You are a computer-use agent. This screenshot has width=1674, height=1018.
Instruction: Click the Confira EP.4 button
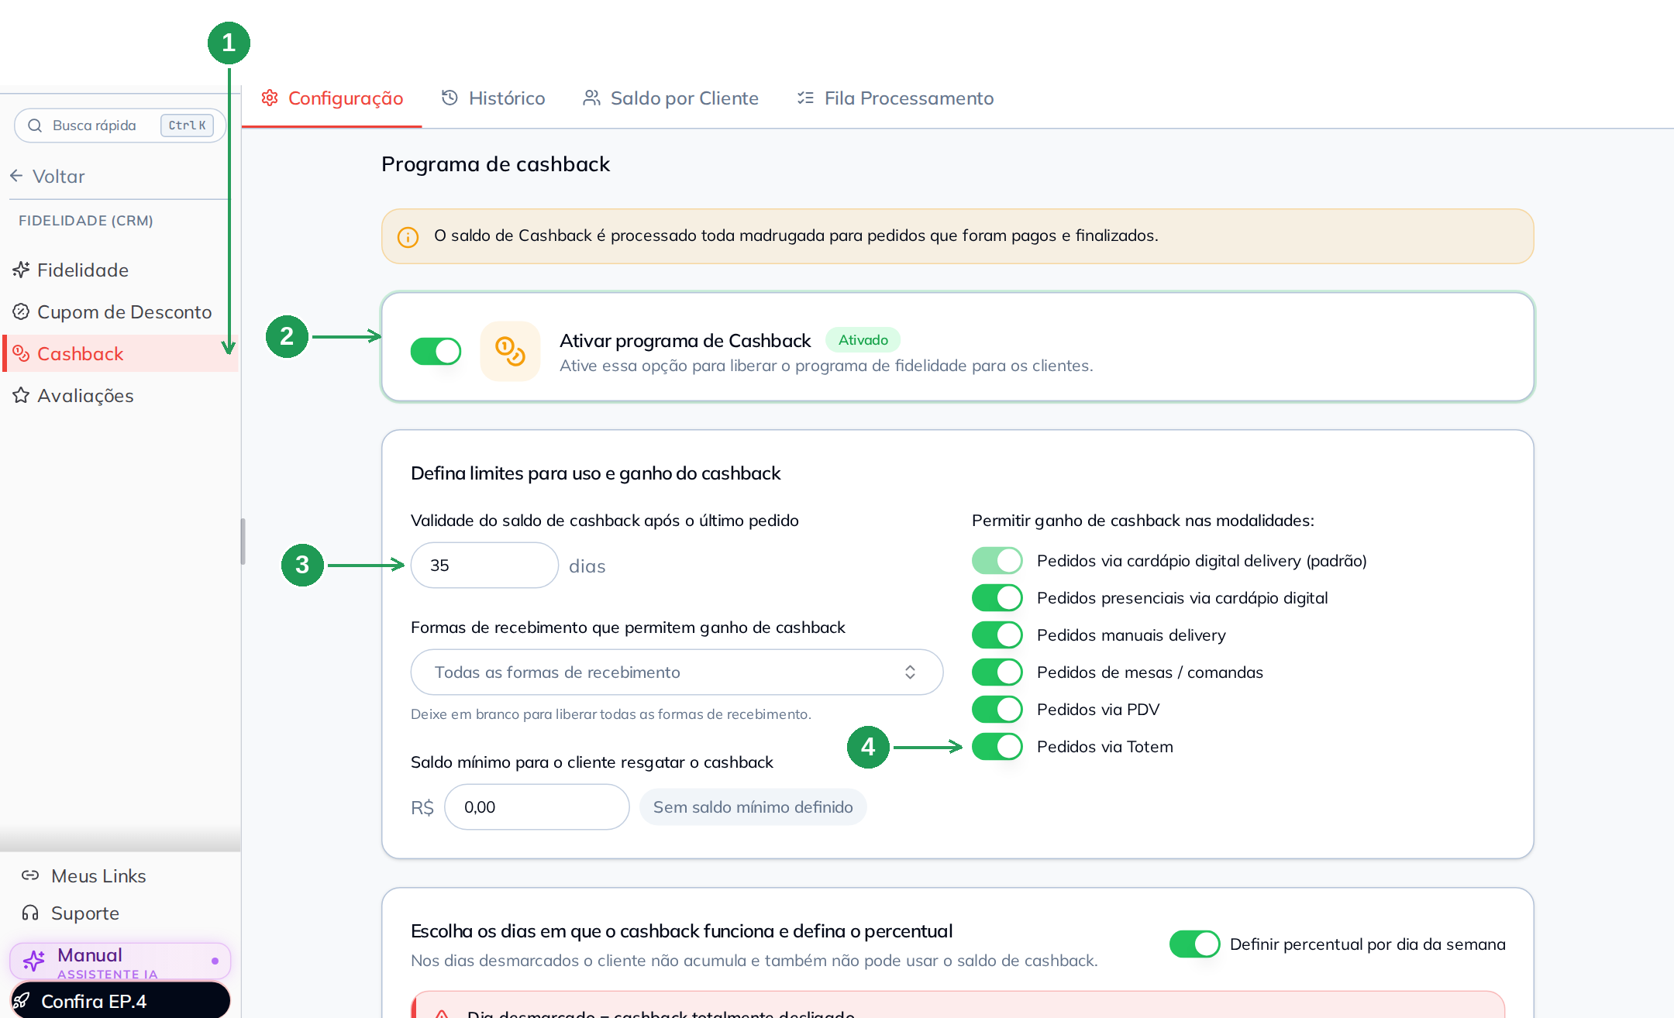point(120,1000)
